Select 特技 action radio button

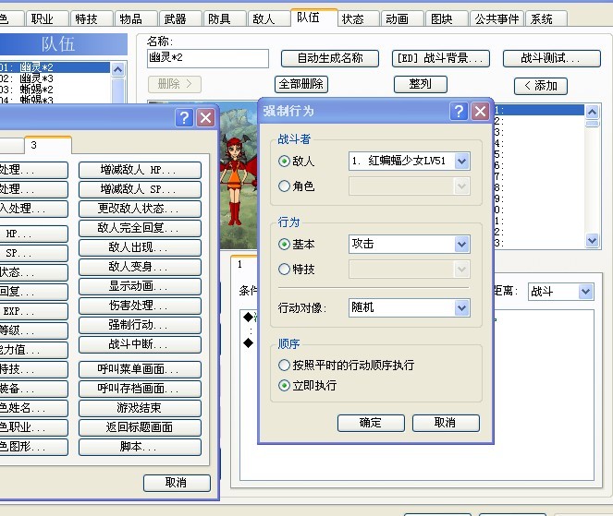coord(284,269)
